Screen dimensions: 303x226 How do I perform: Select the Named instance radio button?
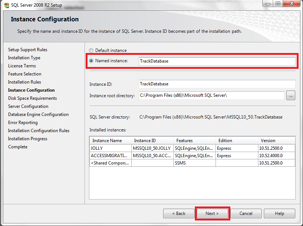[x=91, y=61]
